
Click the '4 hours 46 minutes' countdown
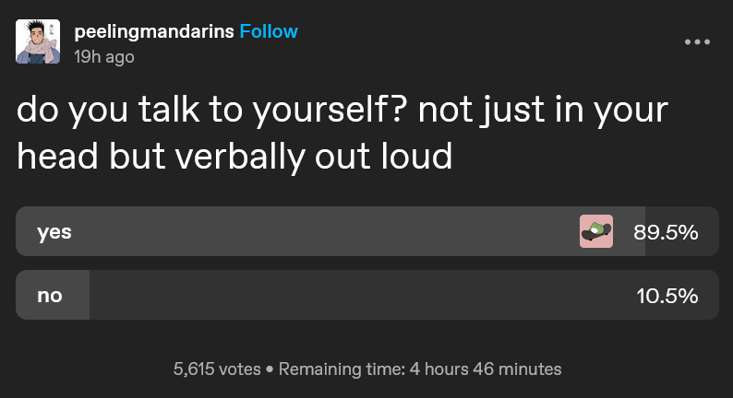pos(486,369)
